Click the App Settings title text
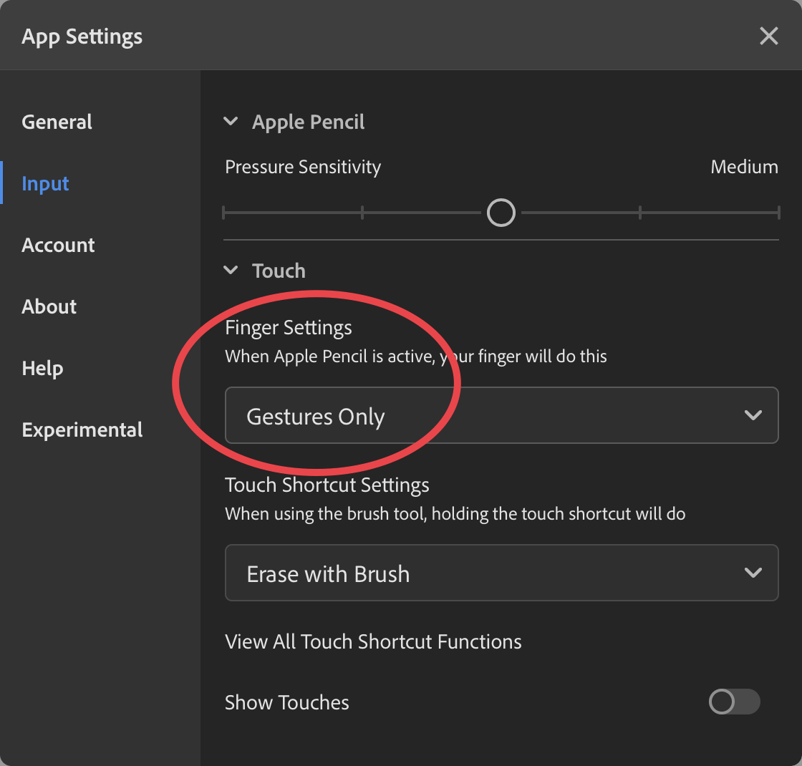The width and height of the screenshot is (802, 766). click(x=82, y=37)
